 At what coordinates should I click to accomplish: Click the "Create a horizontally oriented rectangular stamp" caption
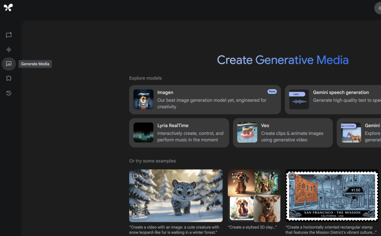point(331,230)
